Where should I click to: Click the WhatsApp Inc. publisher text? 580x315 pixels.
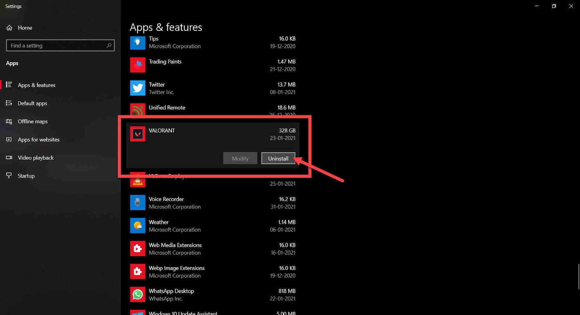point(166,299)
